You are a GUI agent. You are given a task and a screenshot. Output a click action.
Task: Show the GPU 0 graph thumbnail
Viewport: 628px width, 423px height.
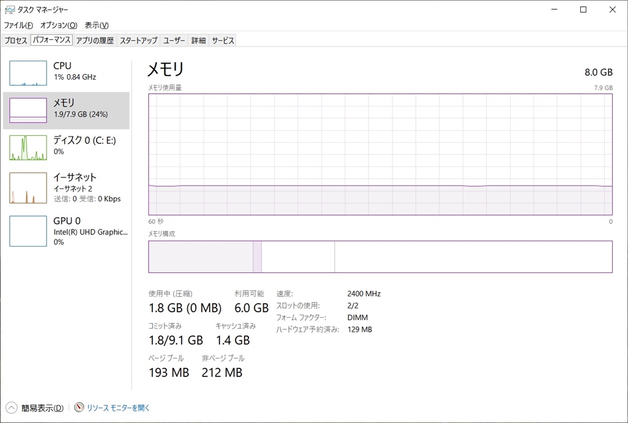coord(28,231)
